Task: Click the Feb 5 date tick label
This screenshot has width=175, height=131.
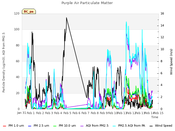Action: click(67, 113)
